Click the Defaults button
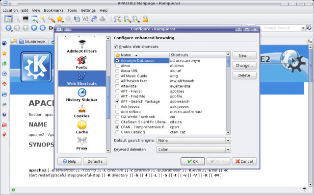 (95, 161)
